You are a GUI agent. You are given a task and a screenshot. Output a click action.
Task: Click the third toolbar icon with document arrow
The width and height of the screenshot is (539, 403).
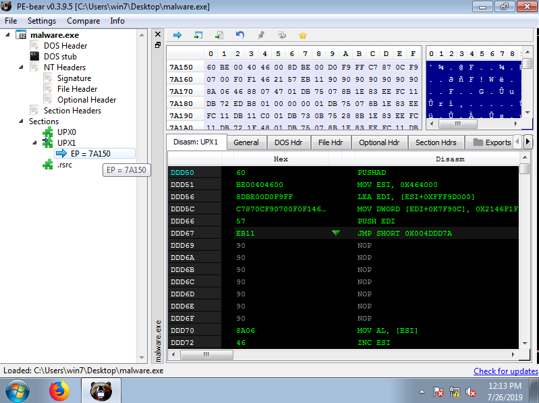(219, 35)
